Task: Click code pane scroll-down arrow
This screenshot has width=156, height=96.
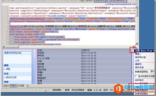Action: coord(136,44)
